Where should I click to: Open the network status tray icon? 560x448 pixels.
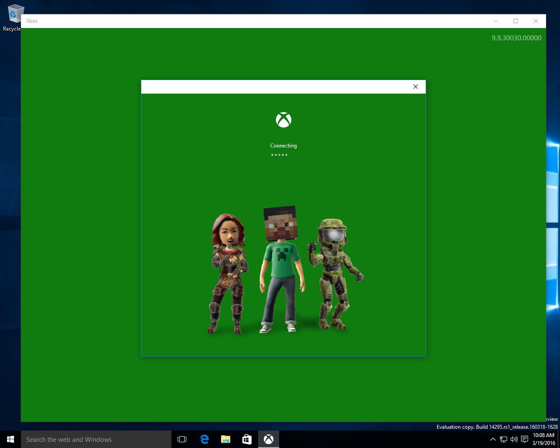(504, 439)
